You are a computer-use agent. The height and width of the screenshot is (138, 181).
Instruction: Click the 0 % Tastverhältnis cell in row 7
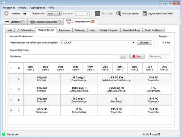click(79, 111)
